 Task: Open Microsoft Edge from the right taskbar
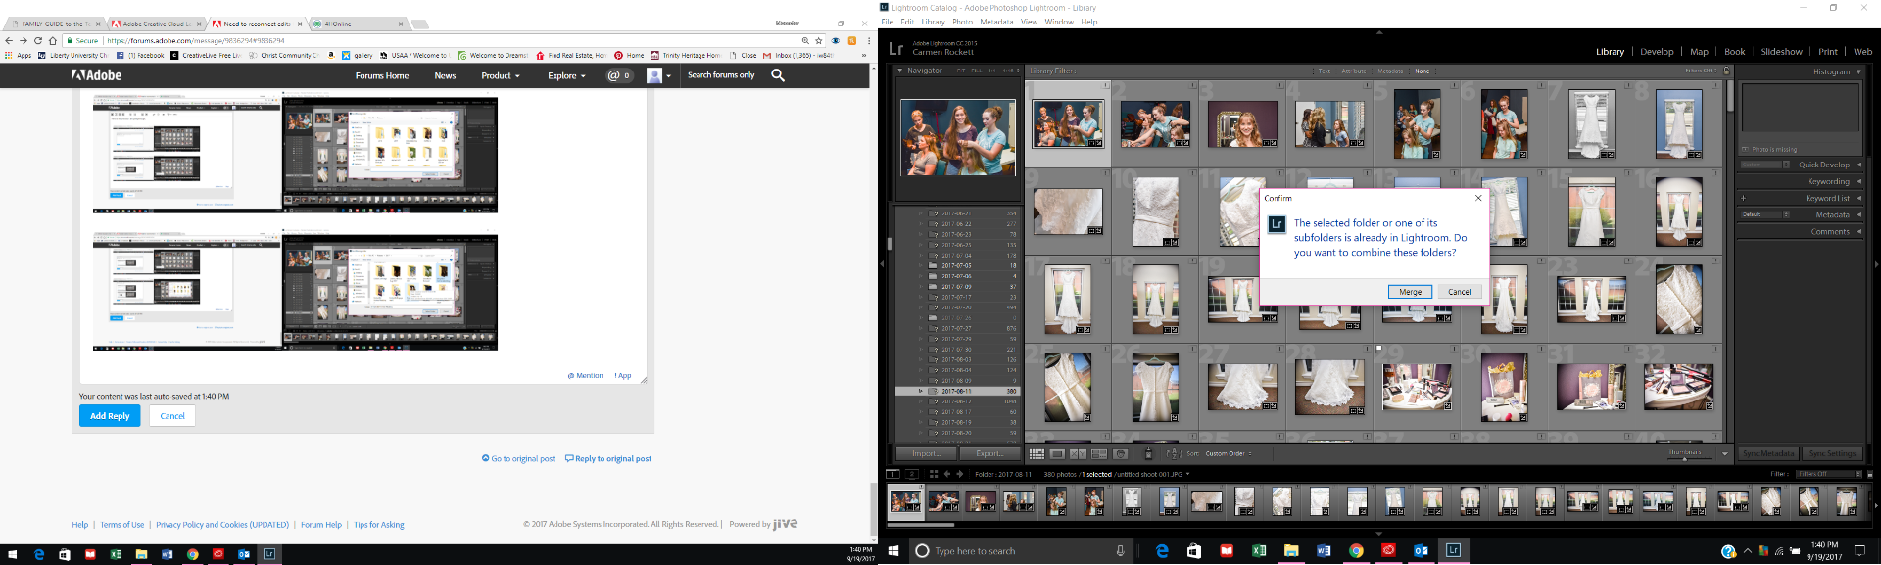[x=1162, y=551]
